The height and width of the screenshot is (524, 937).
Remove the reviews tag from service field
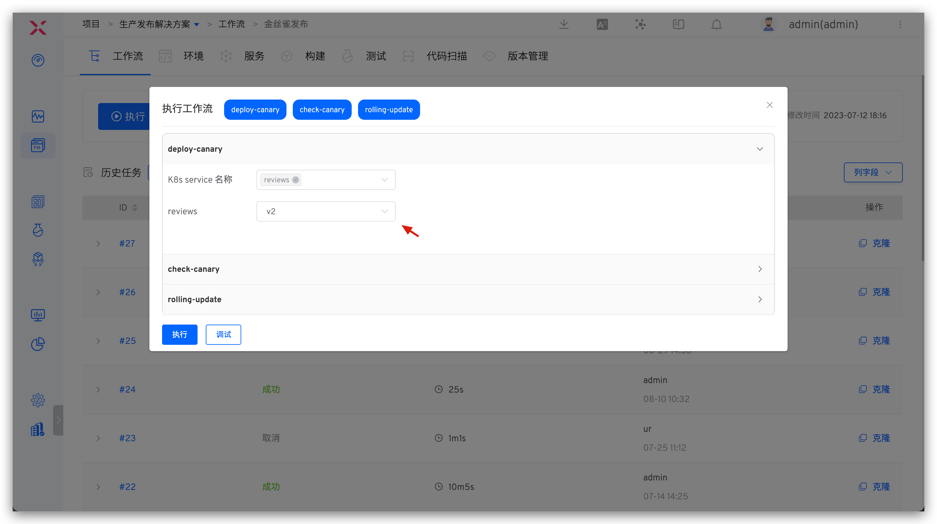[296, 180]
